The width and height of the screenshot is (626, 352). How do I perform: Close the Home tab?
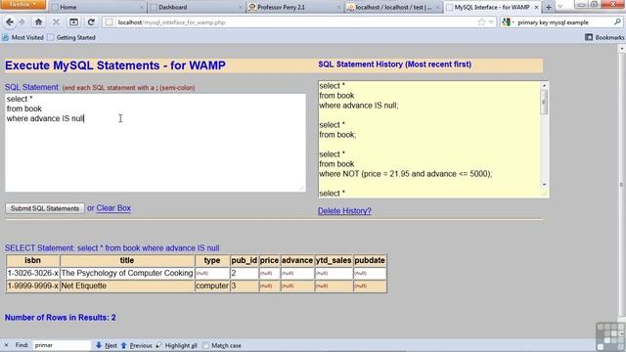(x=141, y=7)
